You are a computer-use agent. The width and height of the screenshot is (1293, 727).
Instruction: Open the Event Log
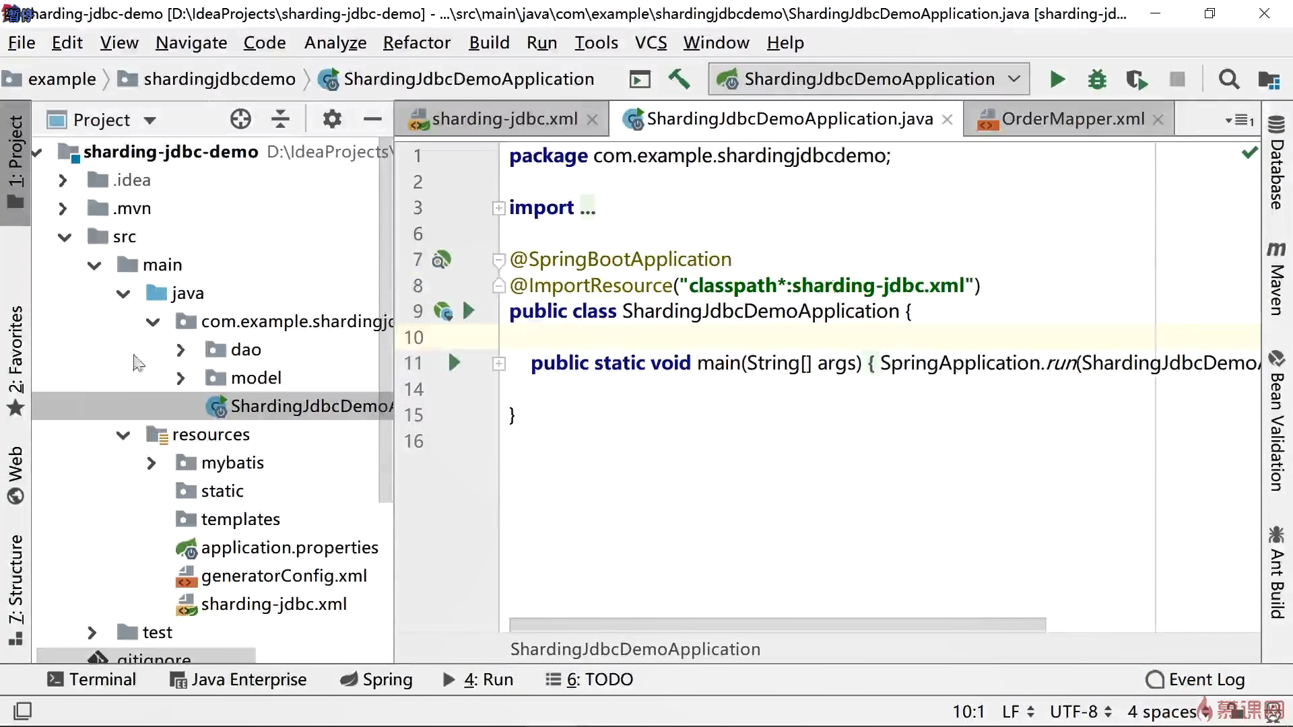click(1195, 679)
